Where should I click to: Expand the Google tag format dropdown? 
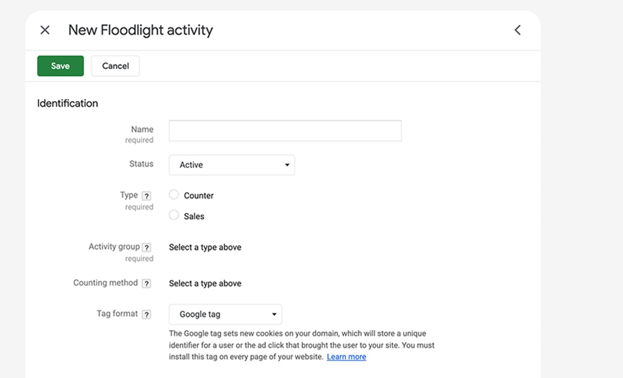click(x=225, y=314)
